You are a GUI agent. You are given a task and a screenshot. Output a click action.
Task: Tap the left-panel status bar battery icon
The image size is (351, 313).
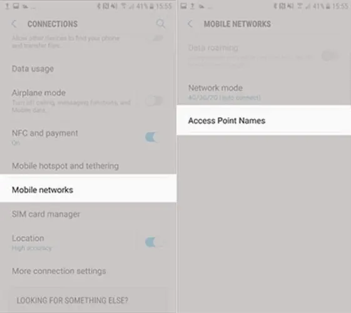click(x=152, y=6)
